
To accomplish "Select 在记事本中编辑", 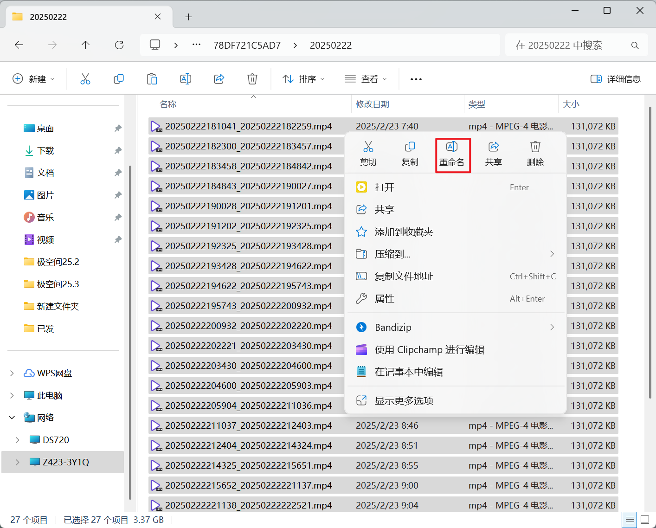I will (x=456, y=372).
